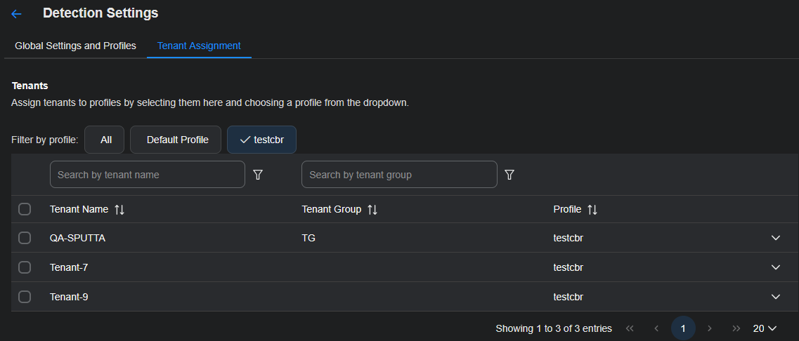The width and height of the screenshot is (799, 341).
Task: Open the tenant name filter funnel icon
Action: click(258, 175)
